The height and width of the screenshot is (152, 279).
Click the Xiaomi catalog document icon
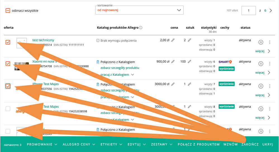[98, 62]
